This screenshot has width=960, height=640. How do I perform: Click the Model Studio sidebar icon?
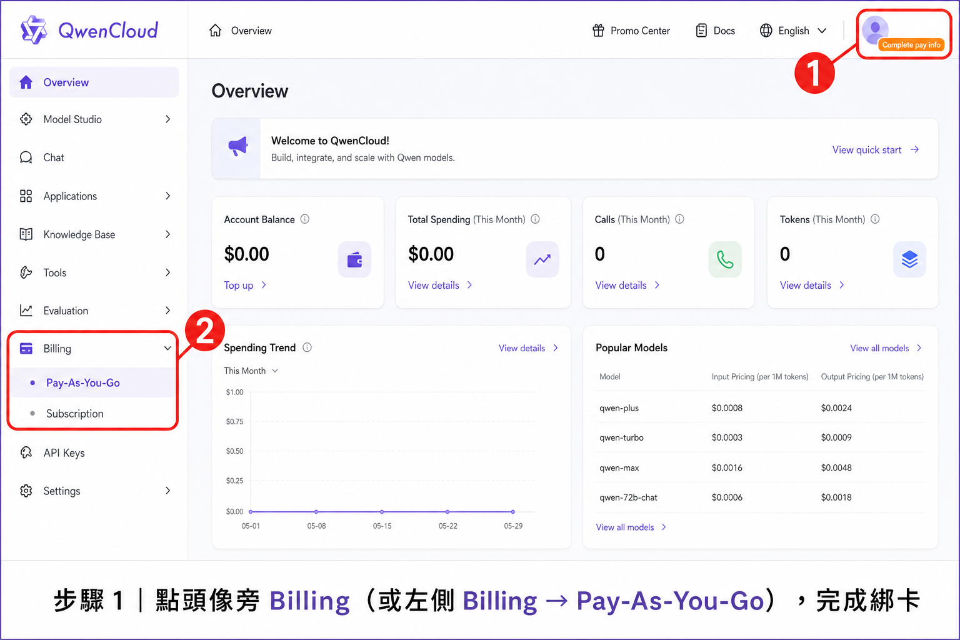coord(26,119)
